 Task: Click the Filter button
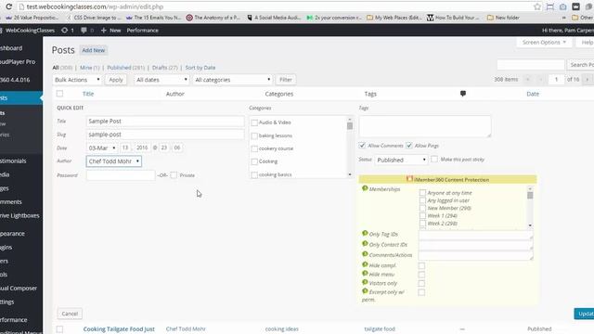pyautogui.click(x=286, y=80)
